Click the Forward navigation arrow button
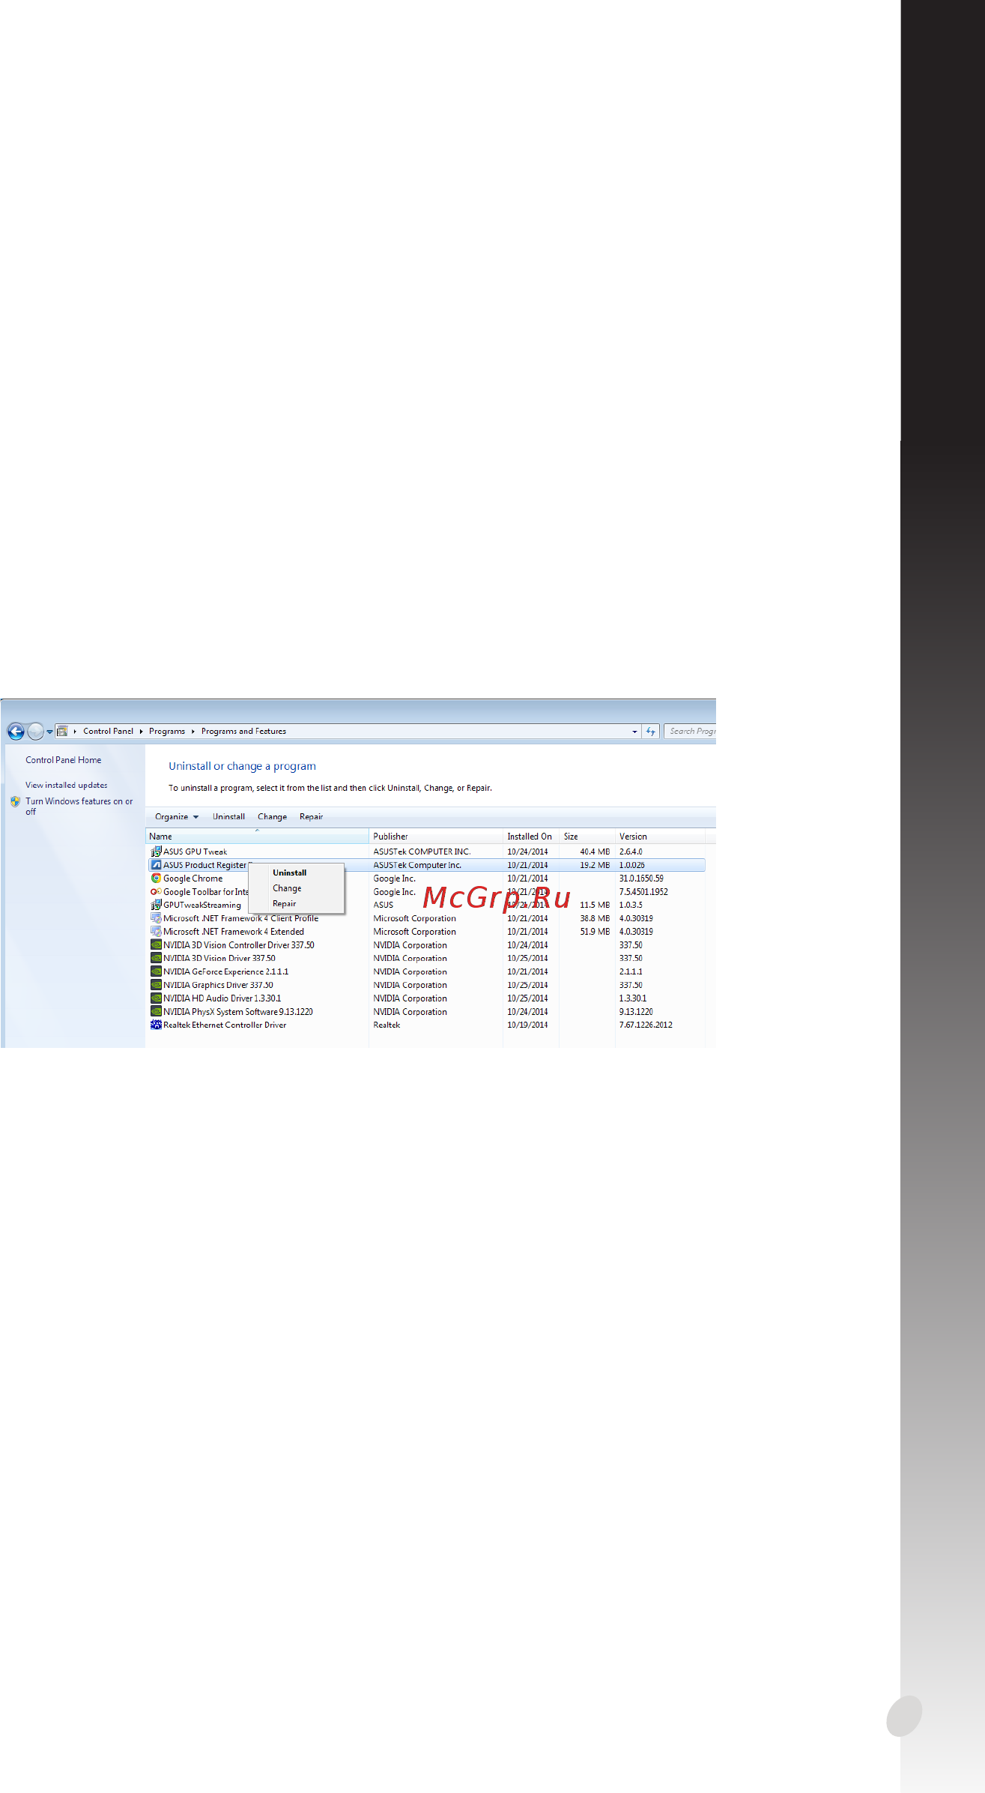Image resolution: width=985 pixels, height=1793 pixels. pos(35,731)
